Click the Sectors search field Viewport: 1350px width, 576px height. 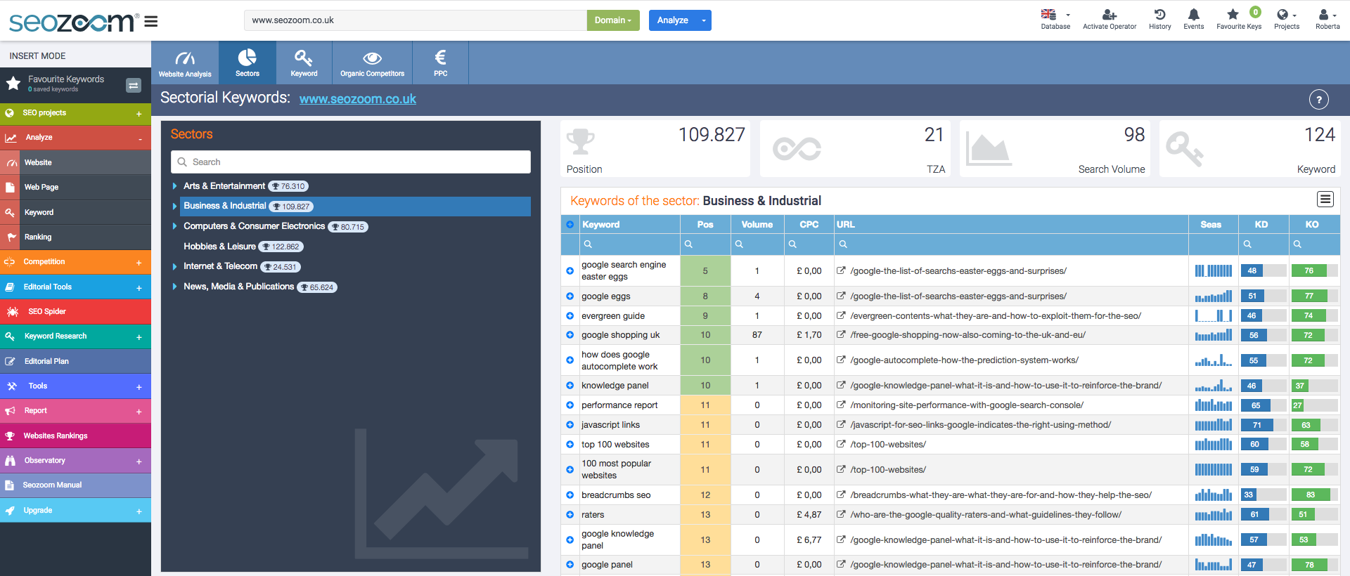[351, 162]
